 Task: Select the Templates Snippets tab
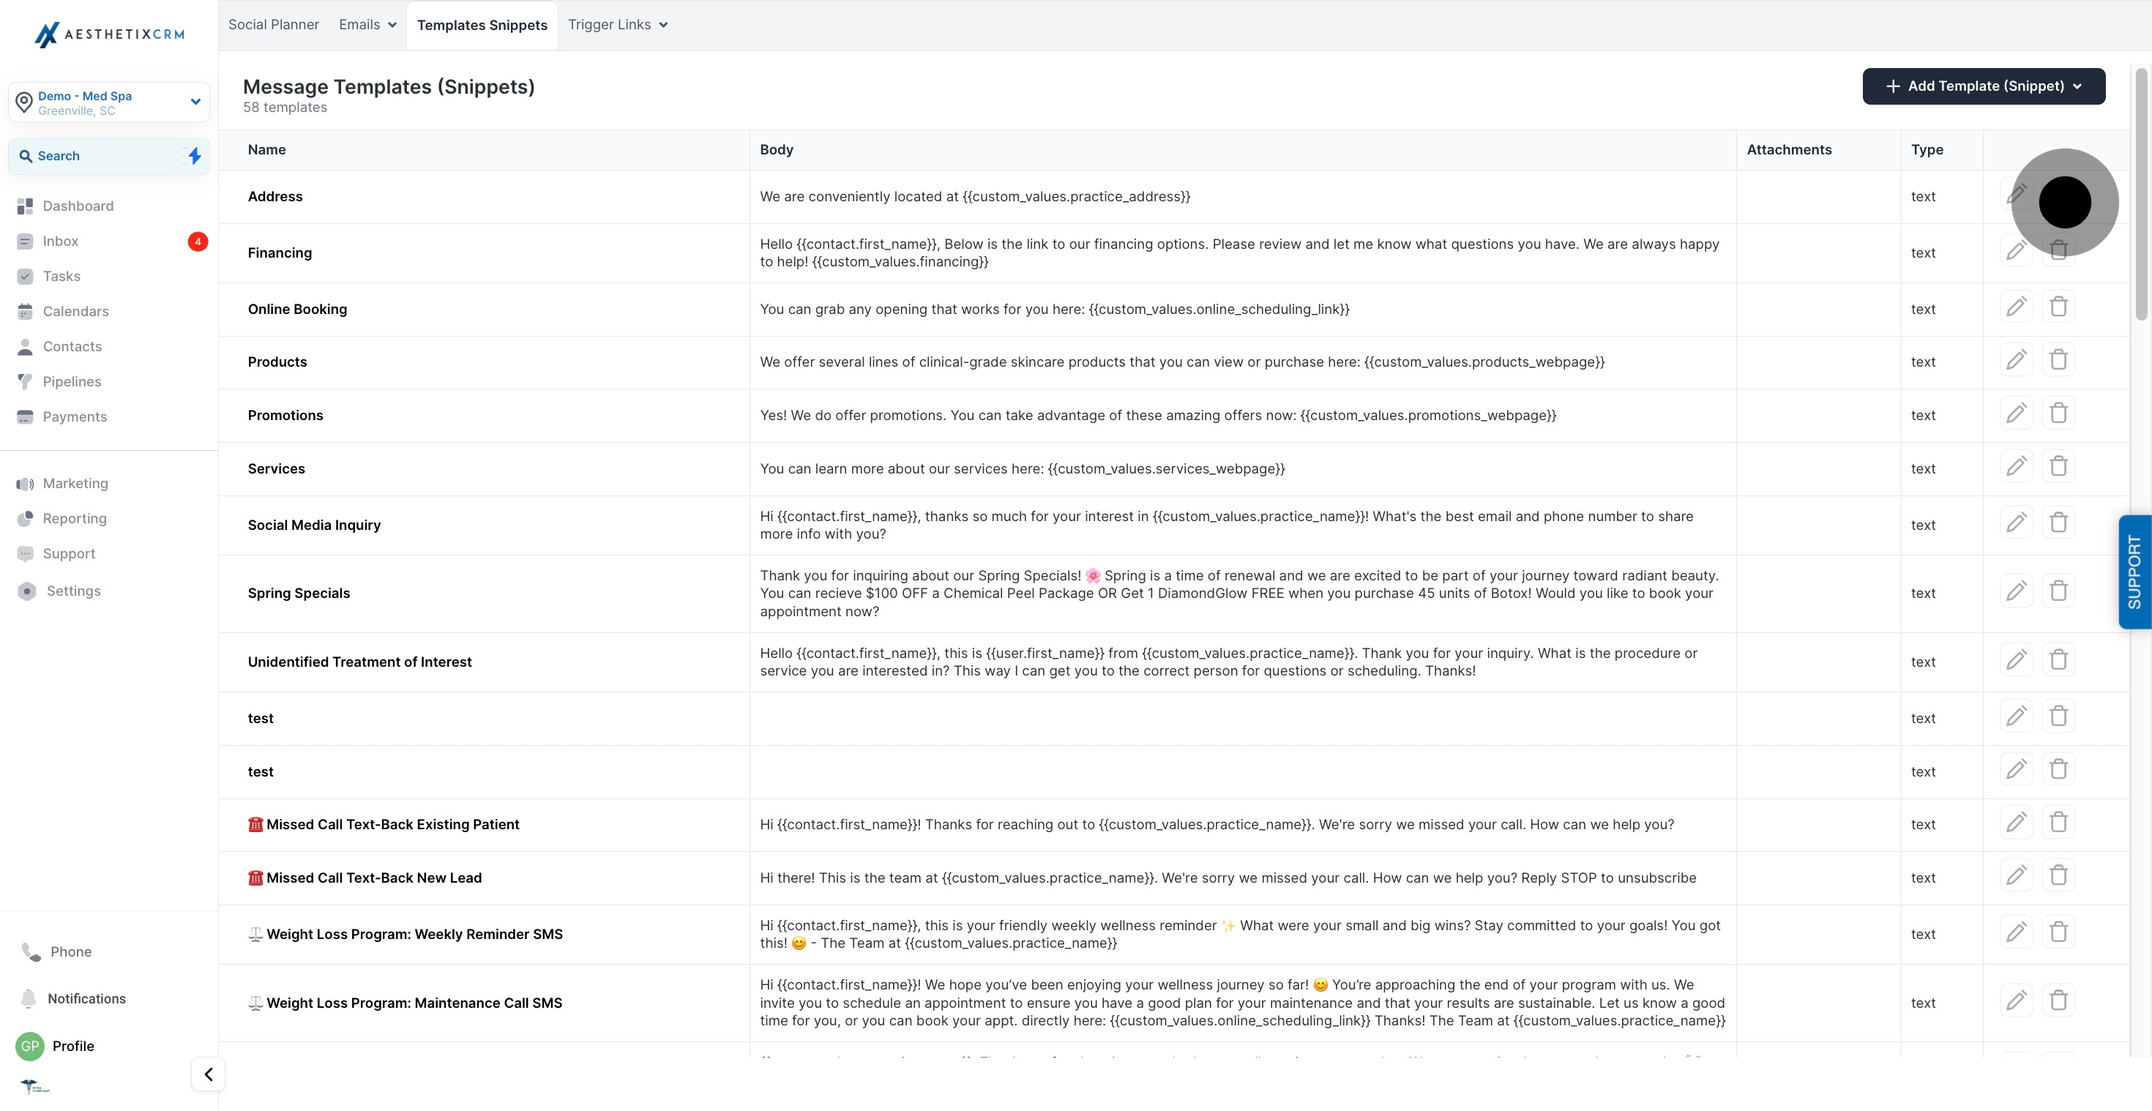(482, 25)
